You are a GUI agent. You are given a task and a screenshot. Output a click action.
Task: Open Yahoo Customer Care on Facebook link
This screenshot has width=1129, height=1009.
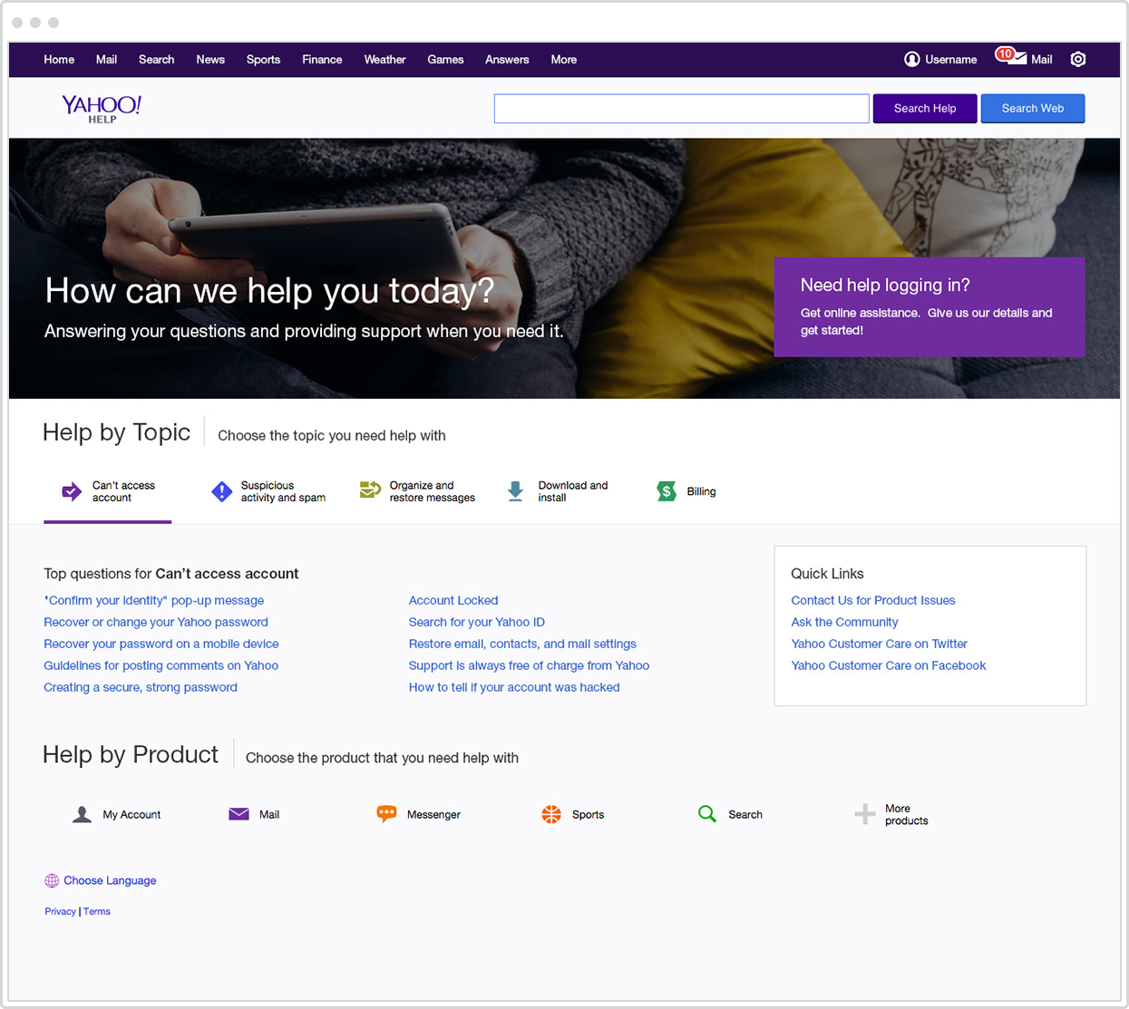point(889,665)
